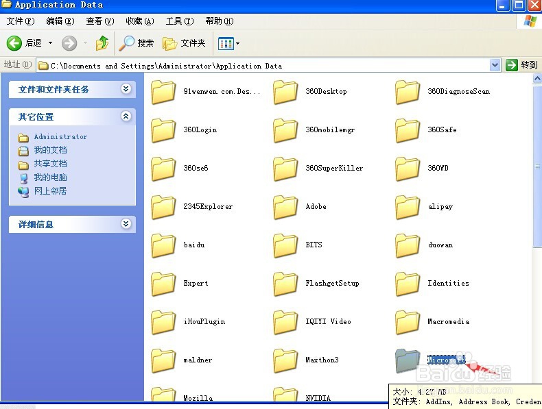Open the 收藏(A) menu
542x409 pixels.
(x=140, y=21)
